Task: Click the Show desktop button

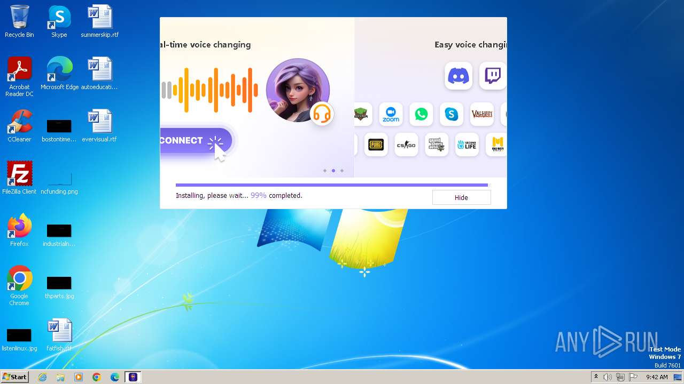Action: (679, 377)
